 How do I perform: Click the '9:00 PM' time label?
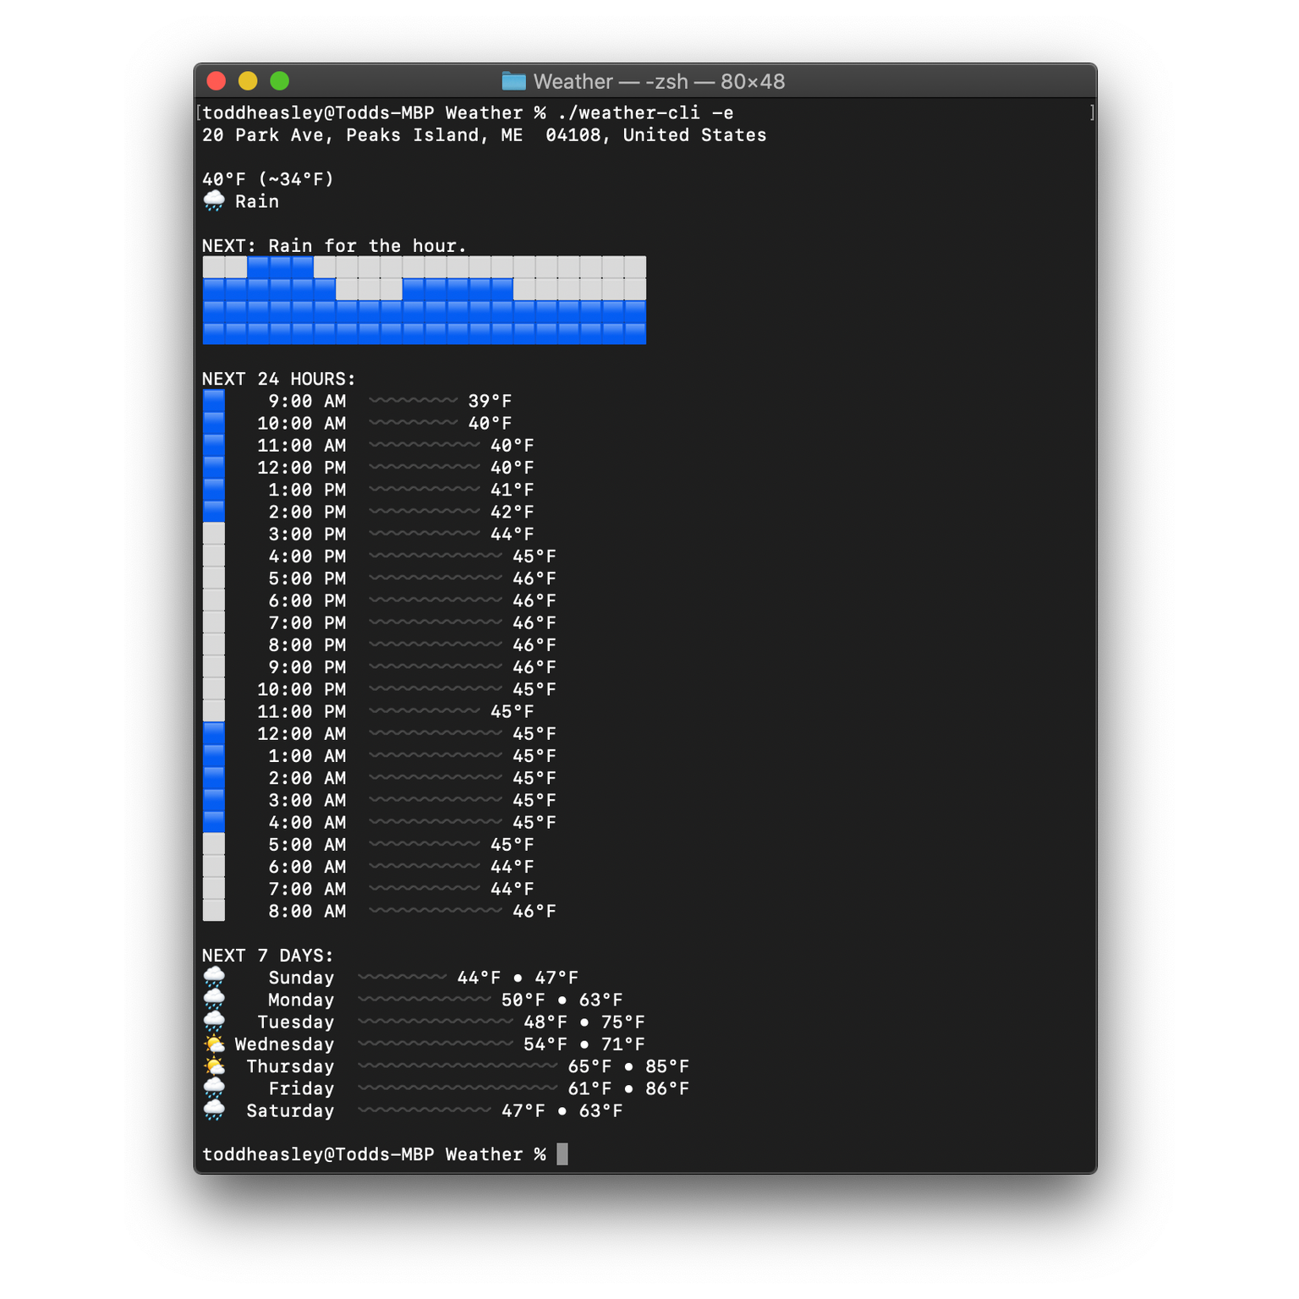(x=307, y=667)
